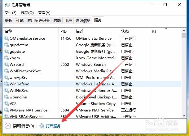The height and width of the screenshot is (136, 189).
Task: Click the 打开服务 link
Action: click(x=53, y=126)
